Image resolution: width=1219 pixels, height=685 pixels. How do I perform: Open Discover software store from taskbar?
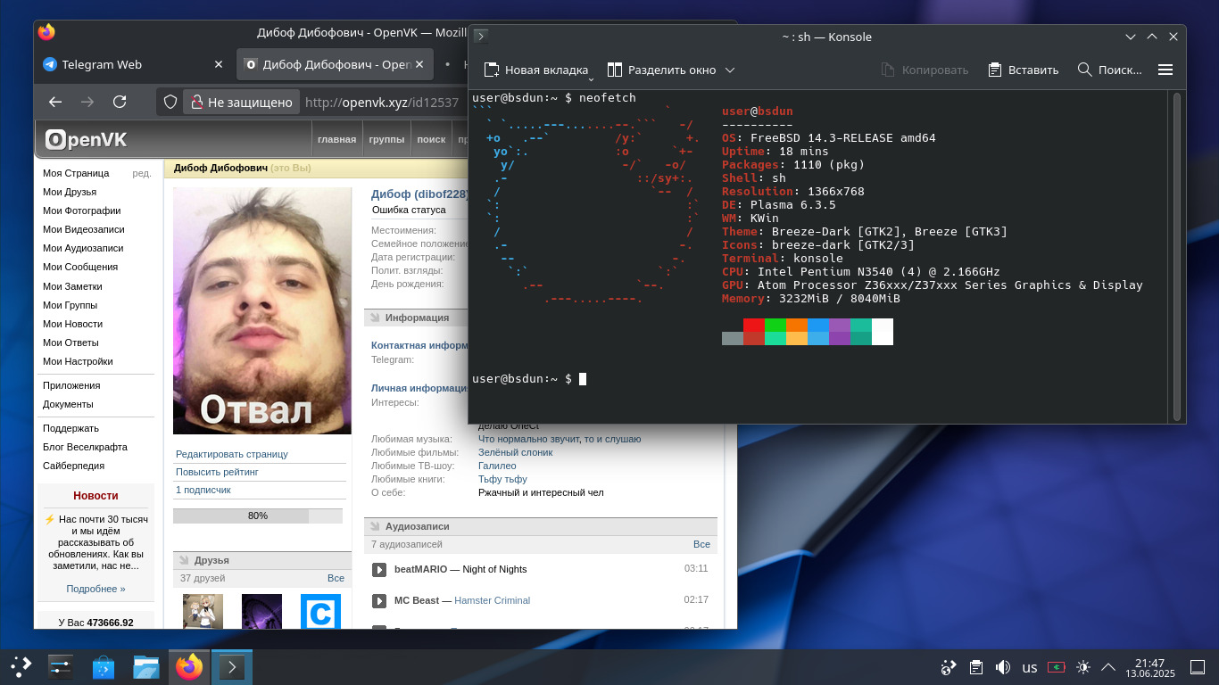[104, 667]
